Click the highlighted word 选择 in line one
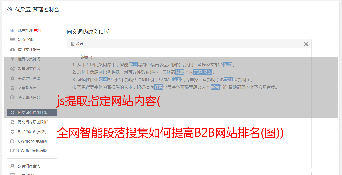The image size is (342, 175). click(x=133, y=65)
